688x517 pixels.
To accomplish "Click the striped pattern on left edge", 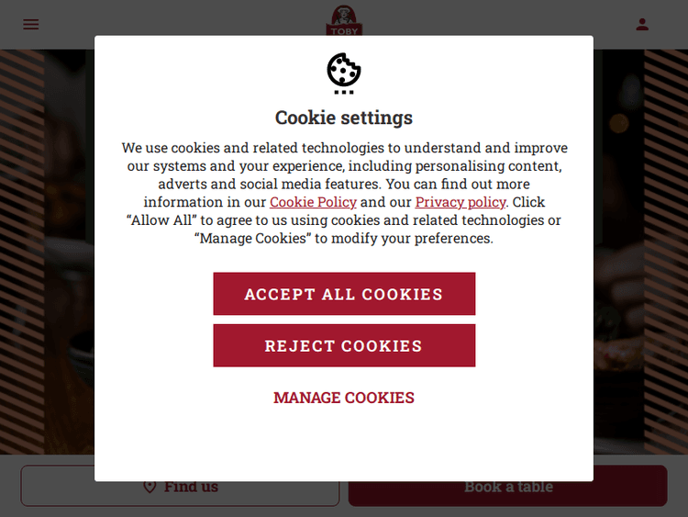I will pyautogui.click(x=22, y=252).
